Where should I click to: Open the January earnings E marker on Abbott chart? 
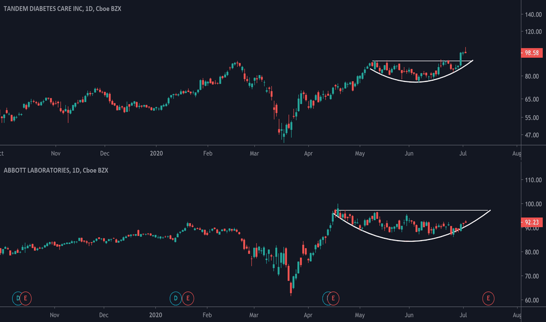click(188, 299)
